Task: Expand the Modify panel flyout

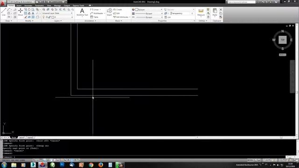Action: pos(29,21)
